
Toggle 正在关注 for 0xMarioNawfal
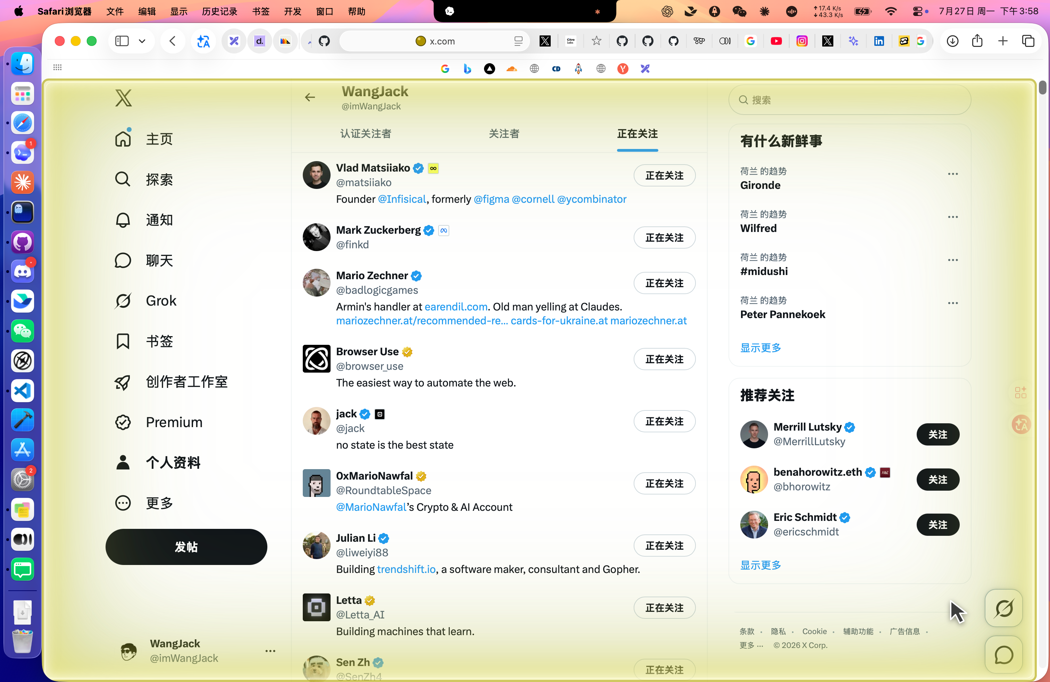coord(665,483)
